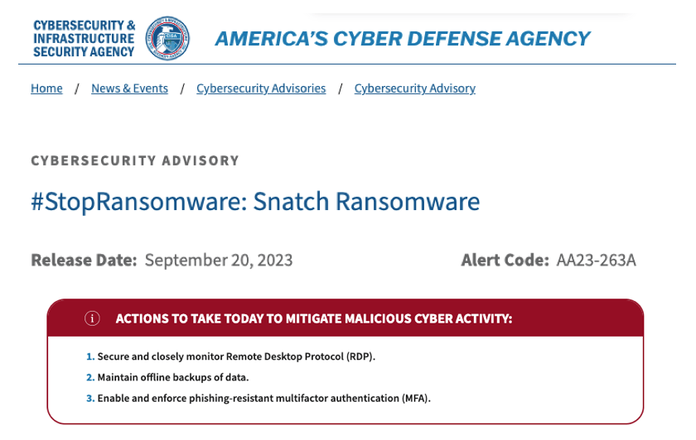The height and width of the screenshot is (440, 696).
Task: Click the CISA round seal logo
Action: (167, 38)
